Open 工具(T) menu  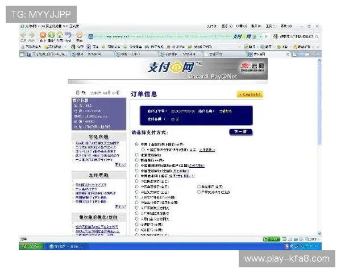pyautogui.click(x=271, y=26)
